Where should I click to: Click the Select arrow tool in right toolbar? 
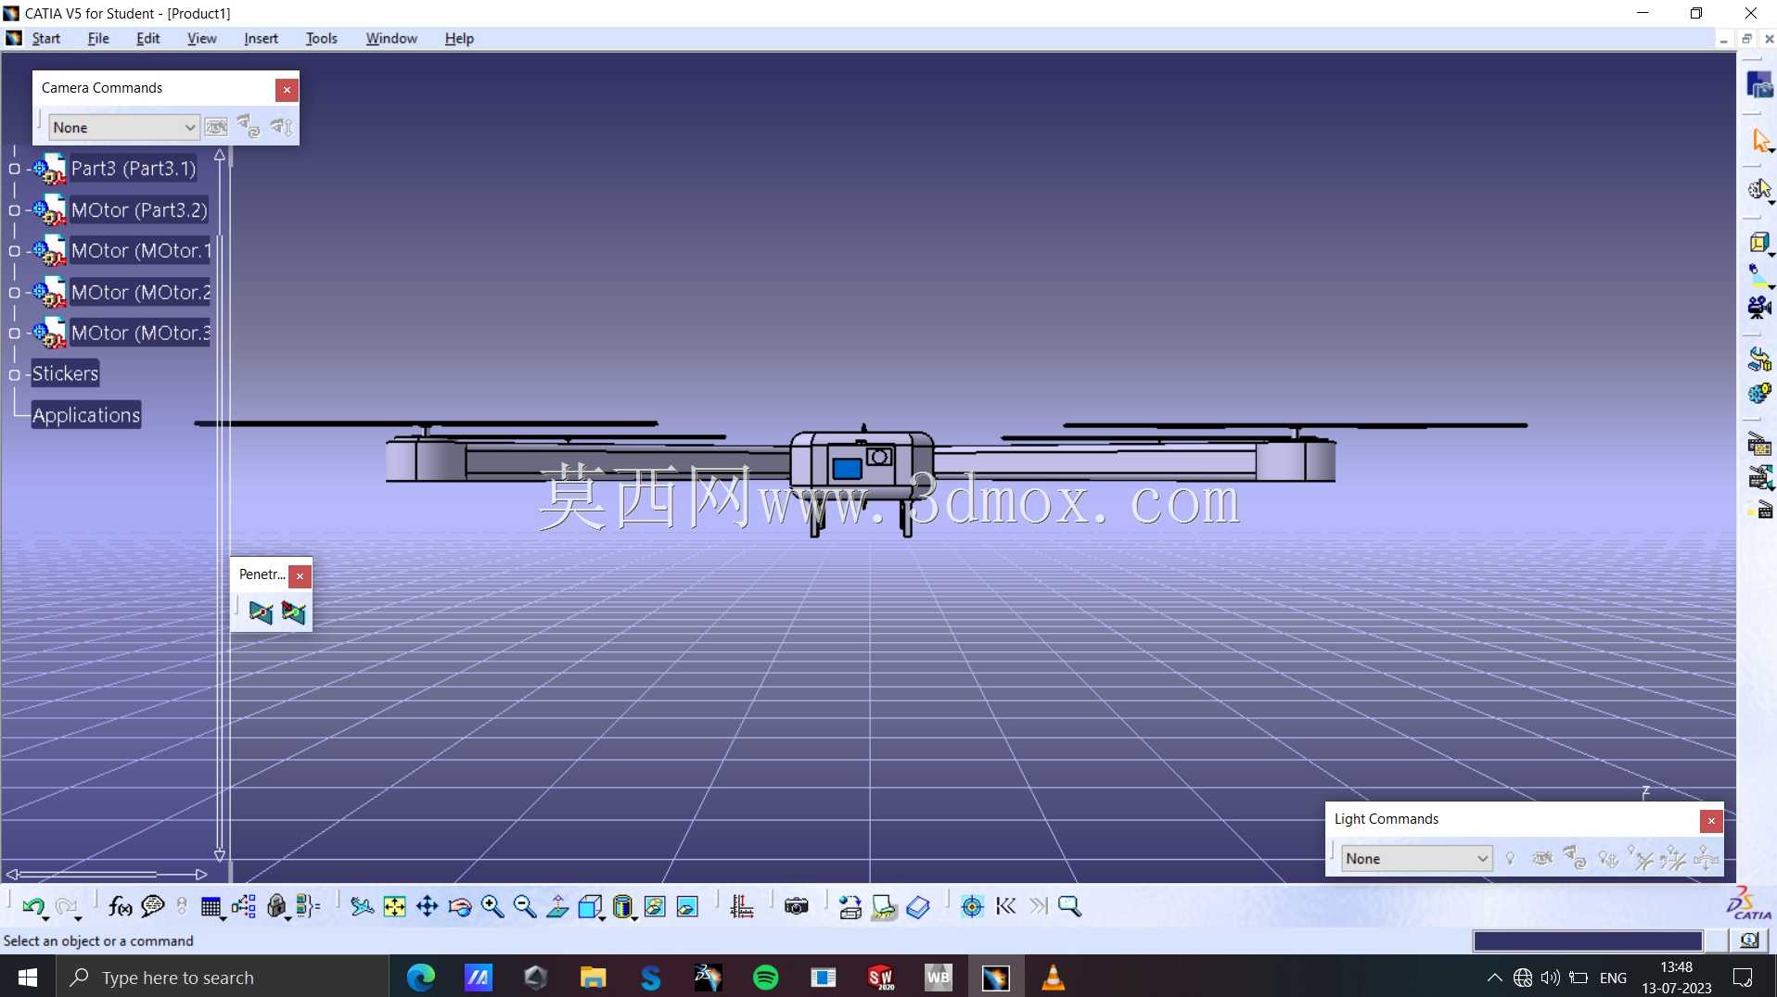[x=1759, y=140]
